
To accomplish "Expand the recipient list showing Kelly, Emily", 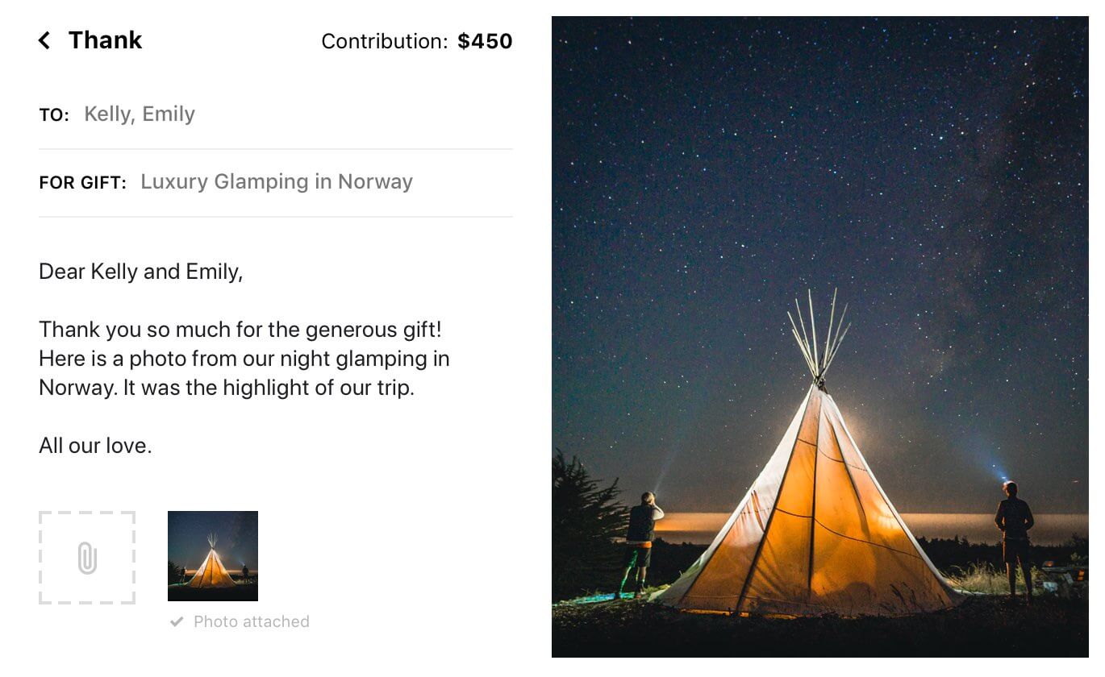I will point(139,114).
